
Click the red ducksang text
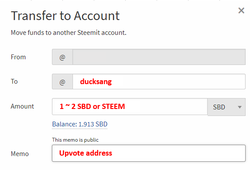point(96,82)
